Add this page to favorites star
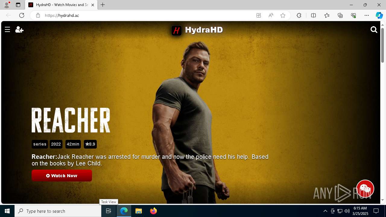The width and height of the screenshot is (386, 217). tap(283, 15)
